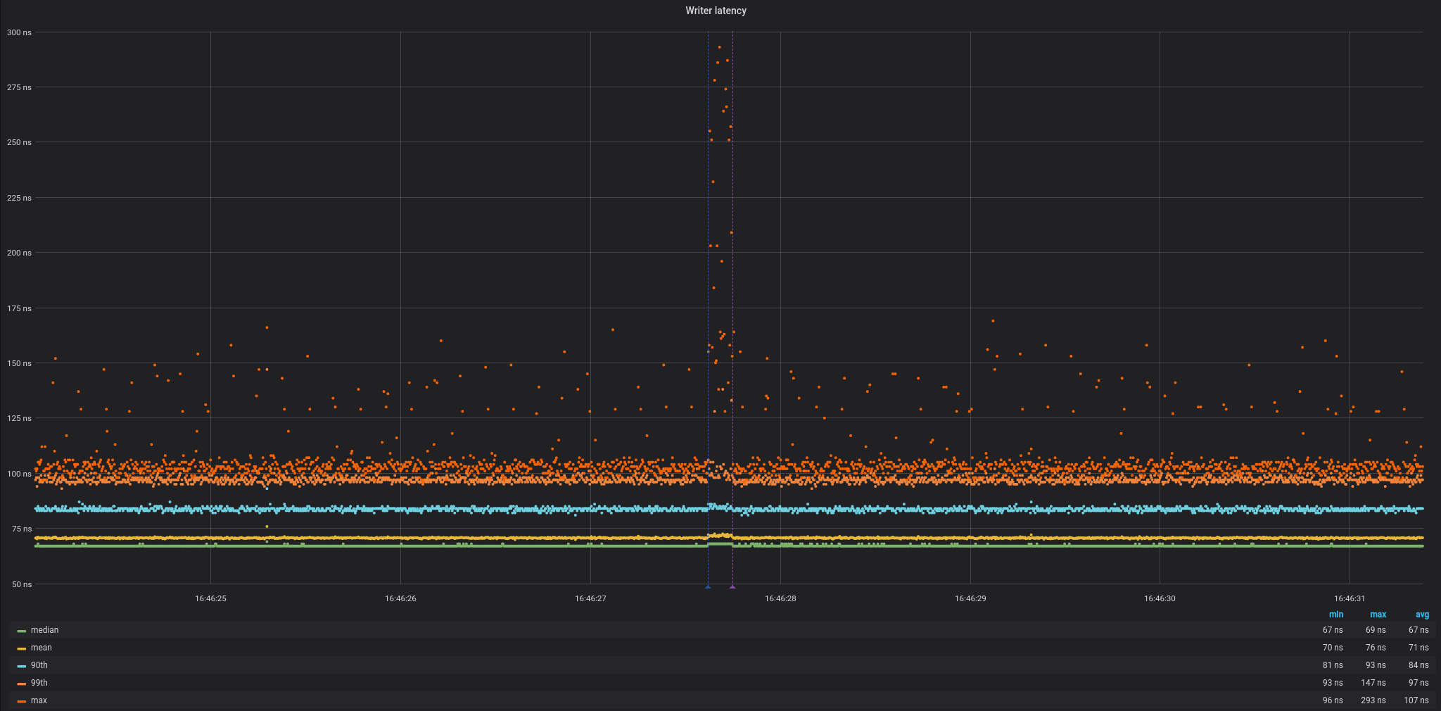Click the median series color swatch
Screen dimensions: 1441x711
(22, 631)
